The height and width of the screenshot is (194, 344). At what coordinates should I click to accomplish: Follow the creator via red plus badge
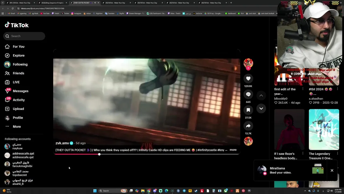coord(248,68)
